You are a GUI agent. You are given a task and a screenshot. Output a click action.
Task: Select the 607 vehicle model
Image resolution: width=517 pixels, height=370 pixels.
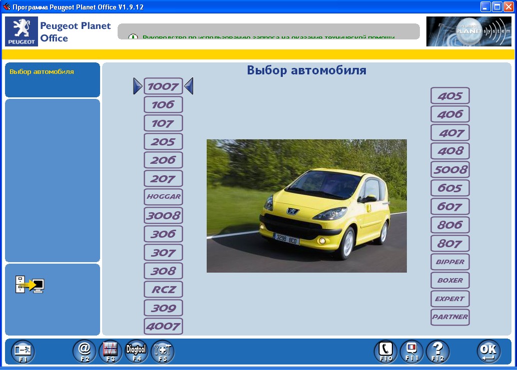pyautogui.click(x=450, y=206)
